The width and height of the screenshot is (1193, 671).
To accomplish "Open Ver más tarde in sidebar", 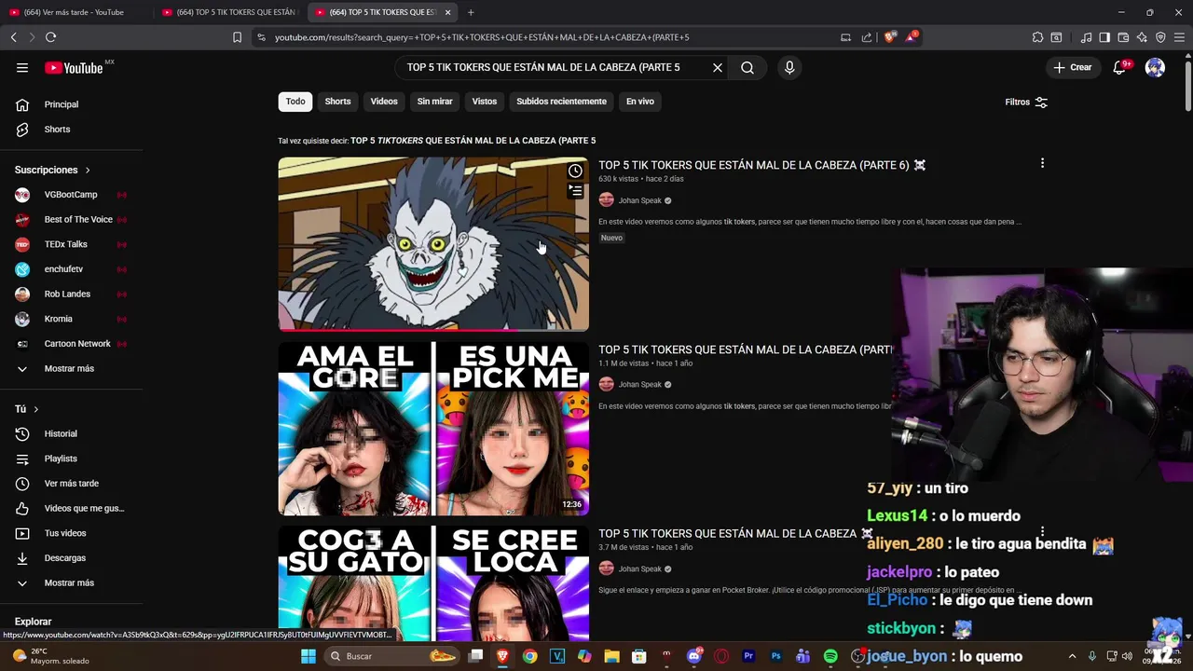I will click(72, 484).
